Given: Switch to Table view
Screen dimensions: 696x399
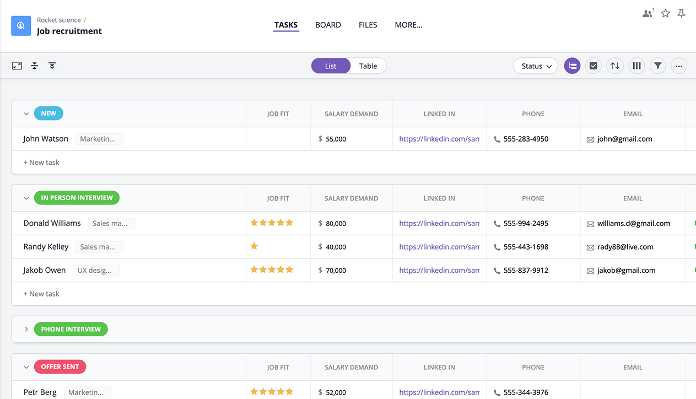Looking at the screenshot, I should pyautogui.click(x=368, y=66).
